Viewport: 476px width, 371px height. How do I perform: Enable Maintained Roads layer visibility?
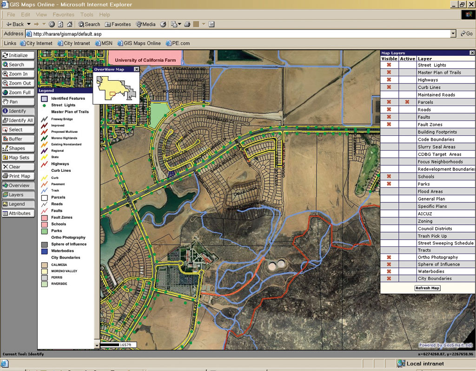(x=389, y=95)
